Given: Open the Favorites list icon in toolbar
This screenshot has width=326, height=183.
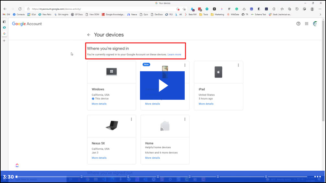Looking at the screenshot, I should click(282, 9).
